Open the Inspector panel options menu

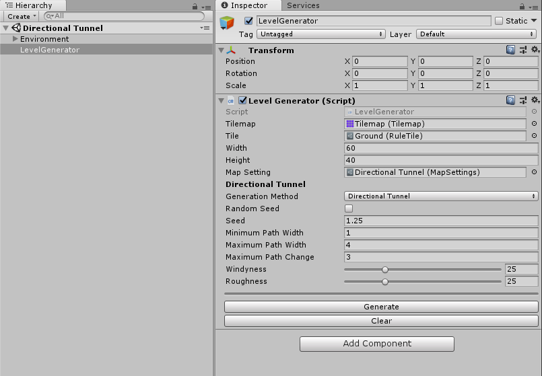[533, 7]
